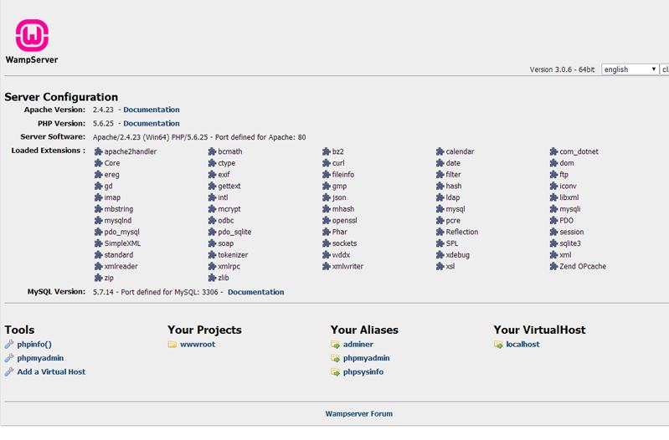Select the hash extension text
The height and width of the screenshot is (440, 669).
tap(454, 186)
